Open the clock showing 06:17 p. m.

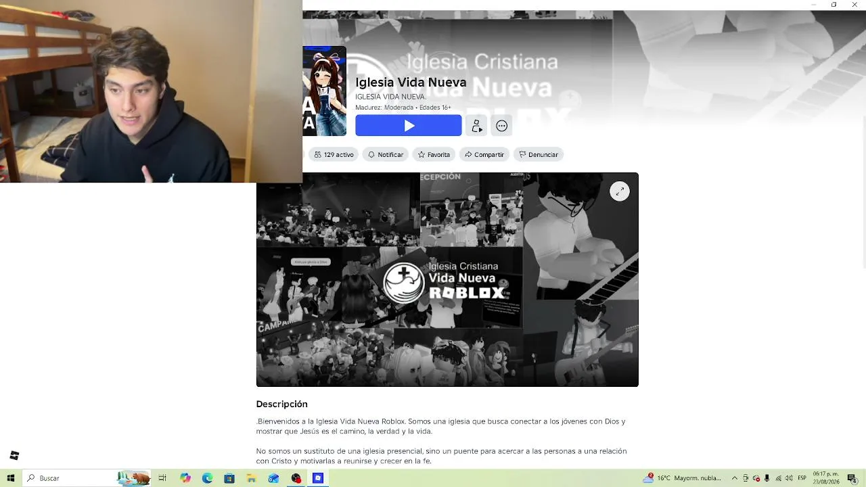tap(826, 478)
